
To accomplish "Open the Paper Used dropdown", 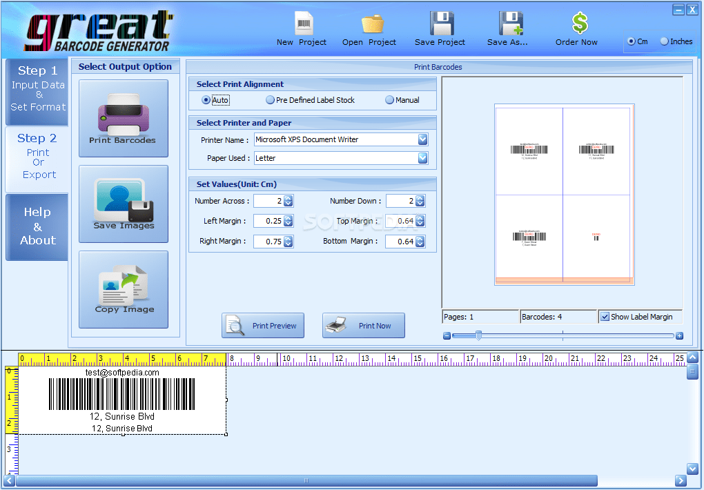I will pos(422,157).
